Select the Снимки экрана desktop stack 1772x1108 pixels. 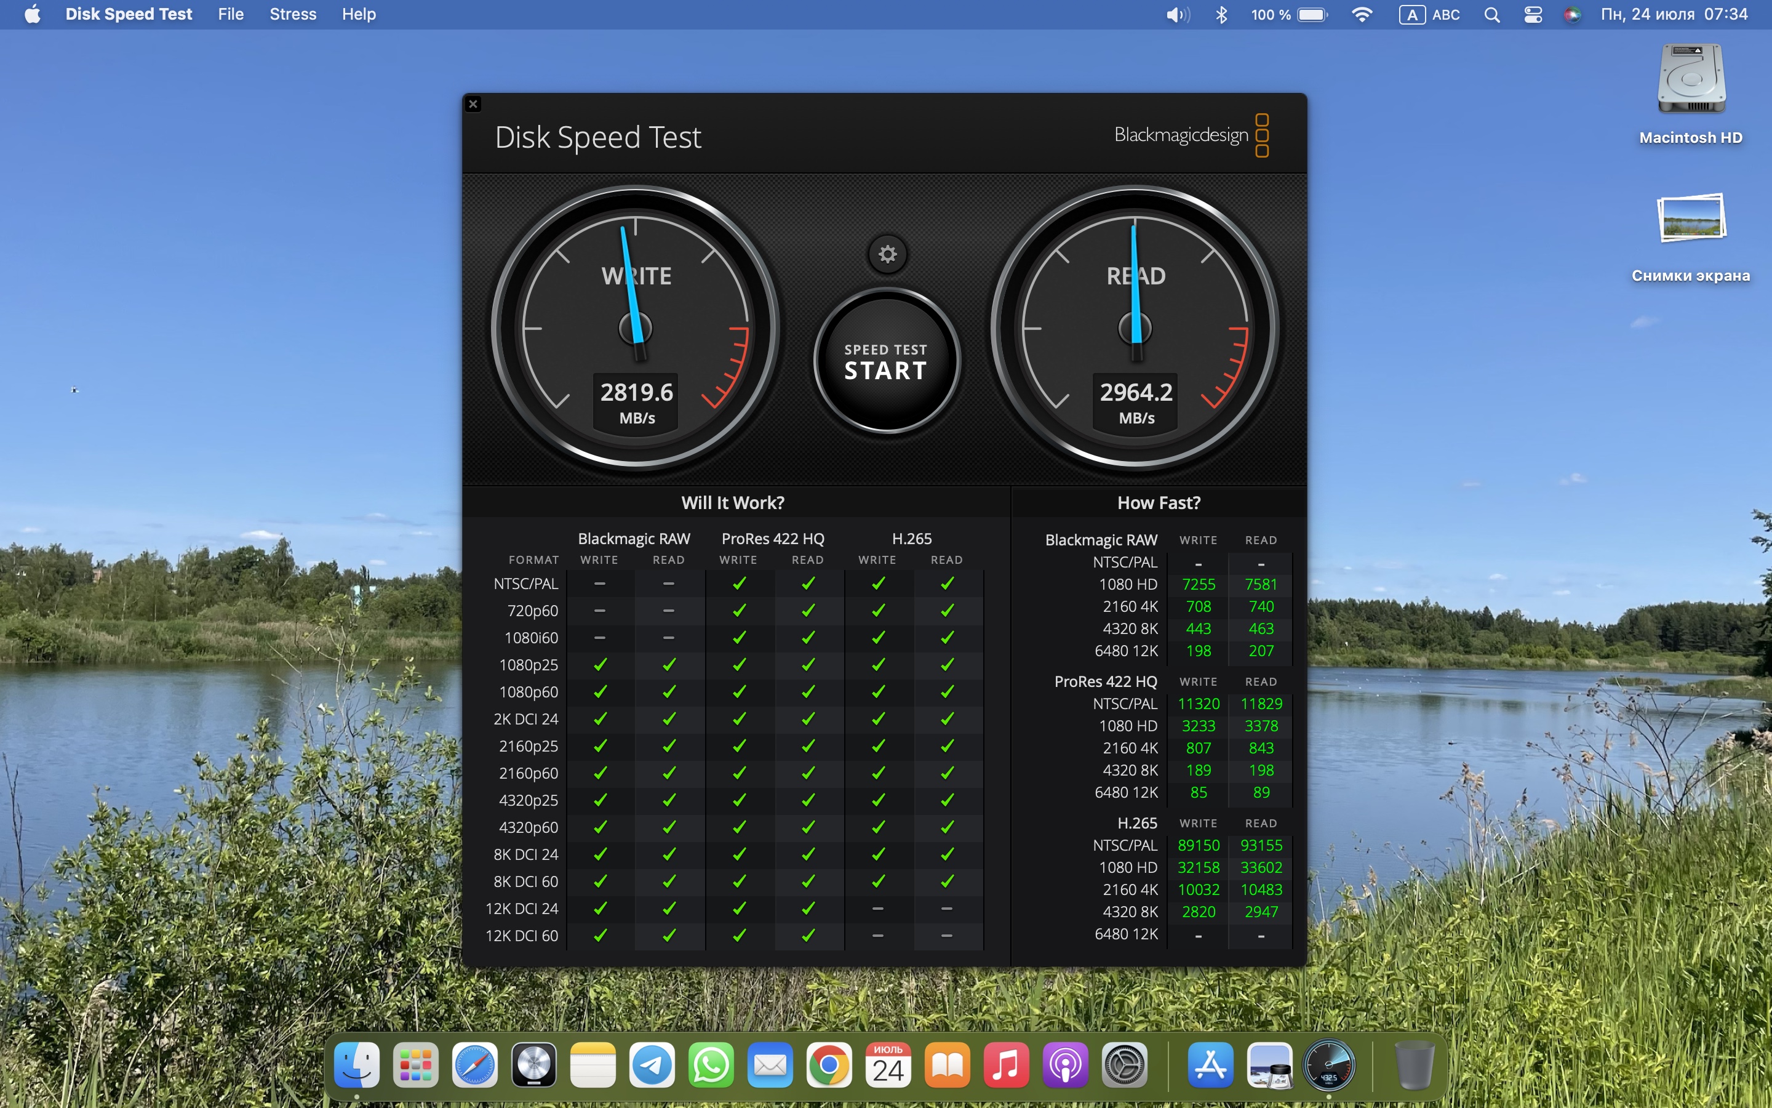click(x=1691, y=237)
